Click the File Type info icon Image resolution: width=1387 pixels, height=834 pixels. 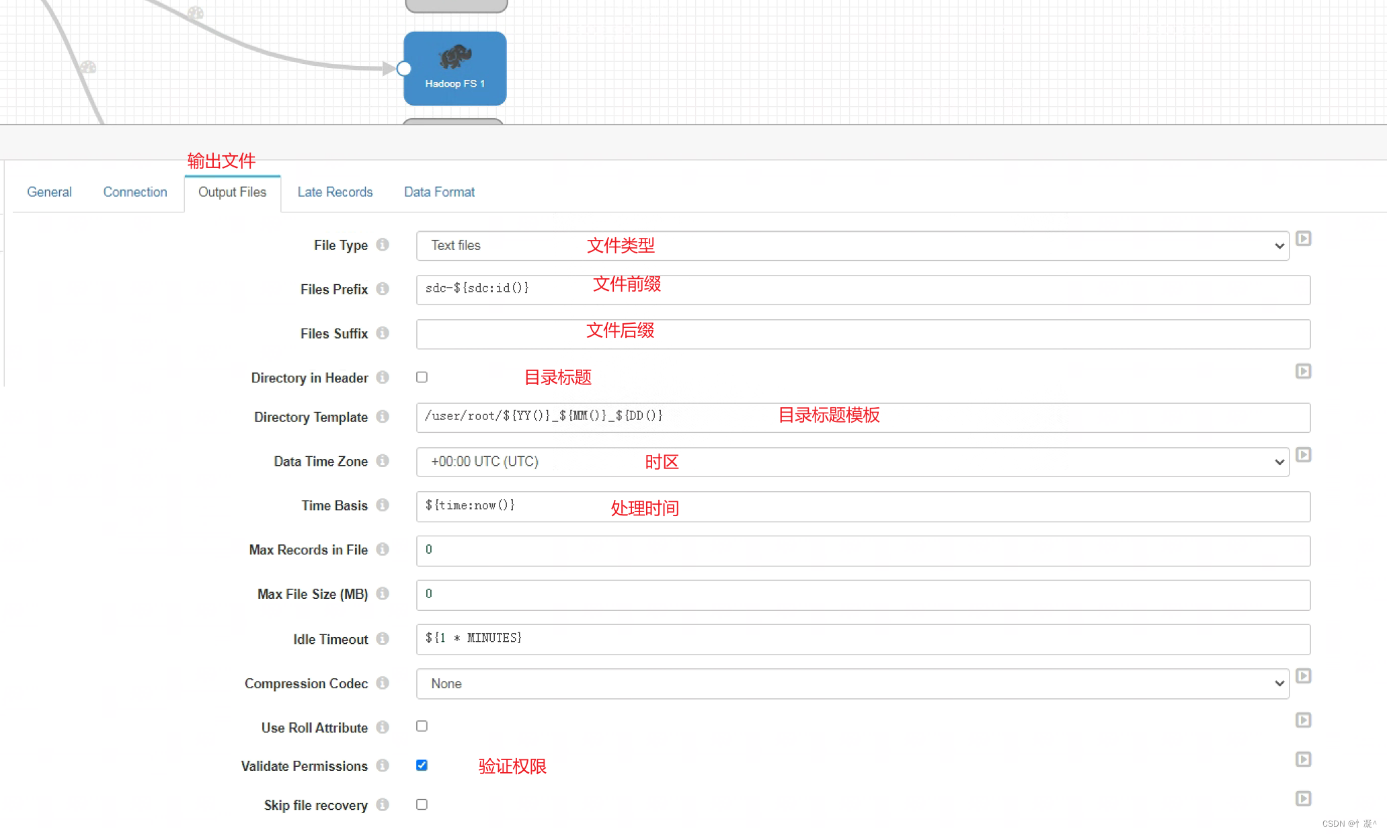click(383, 245)
